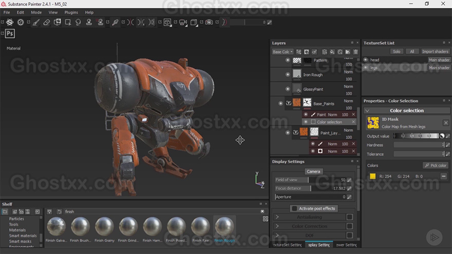This screenshot has width=452, height=254.
Task: Remove the Paint effect with its X
Action: [x=353, y=114]
